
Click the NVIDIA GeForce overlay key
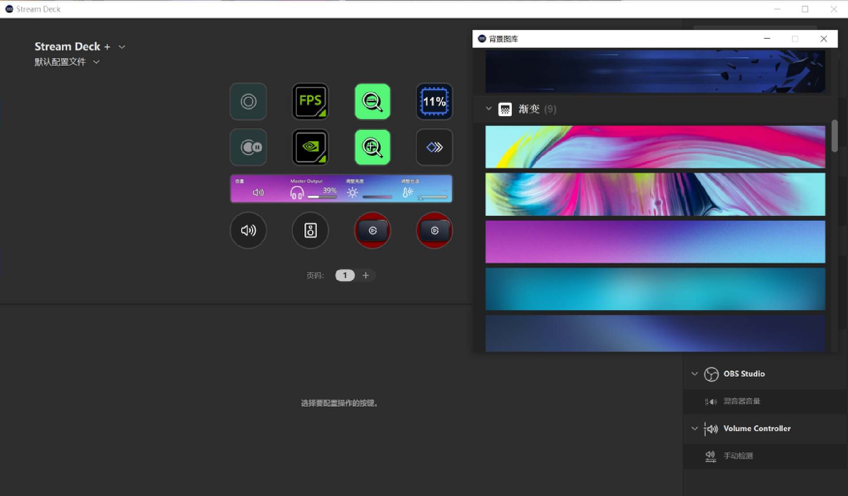pyautogui.click(x=310, y=147)
